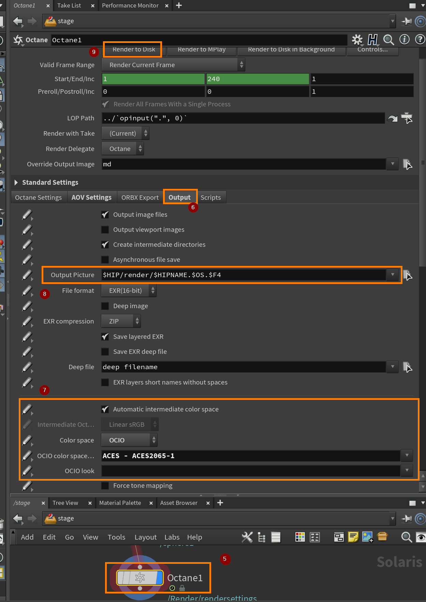
Task: Click the Houdini H presets icon in parameter header
Action: 373,40
